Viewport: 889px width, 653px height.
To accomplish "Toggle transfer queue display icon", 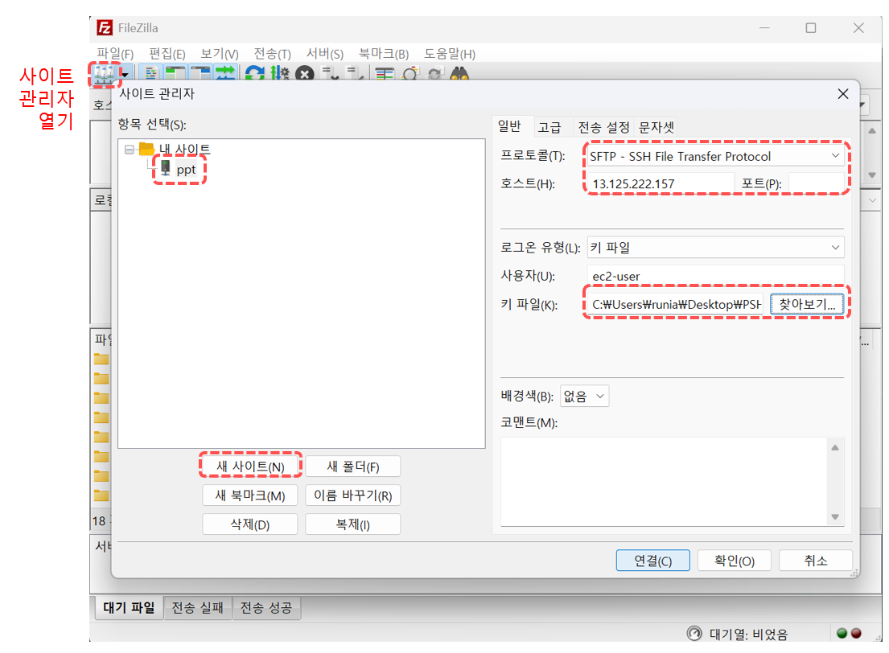I will tap(225, 74).
